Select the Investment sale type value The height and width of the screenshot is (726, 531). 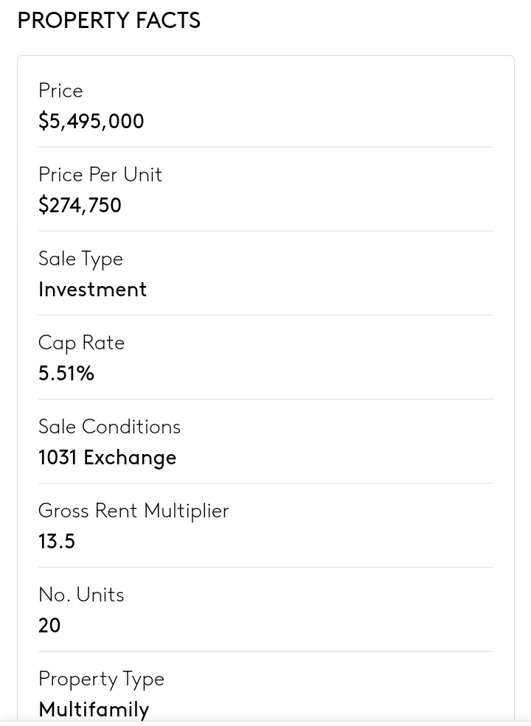pyautogui.click(x=93, y=290)
